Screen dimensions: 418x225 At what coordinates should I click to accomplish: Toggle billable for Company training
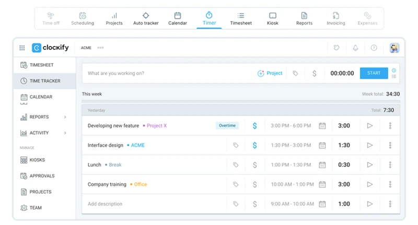255,184
